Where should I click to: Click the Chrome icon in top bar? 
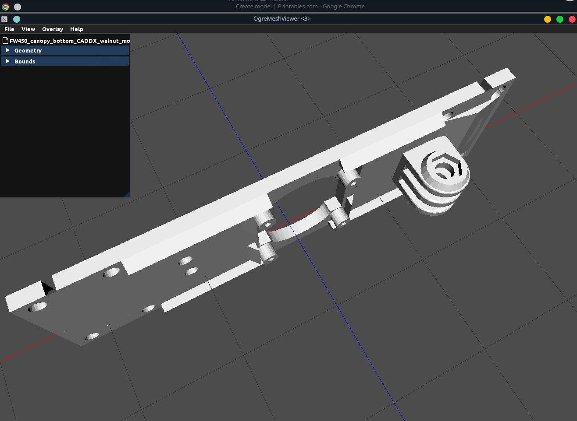click(5, 7)
